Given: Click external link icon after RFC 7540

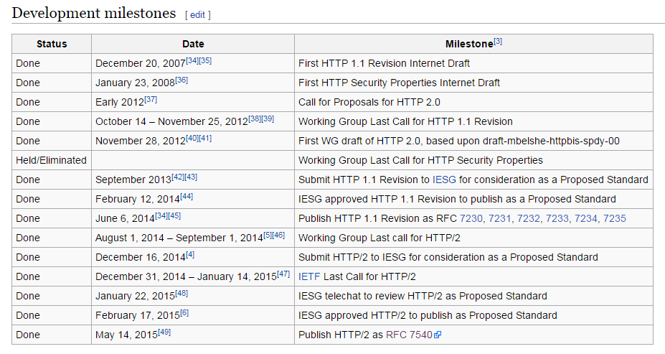Looking at the screenshot, I should tap(438, 335).
